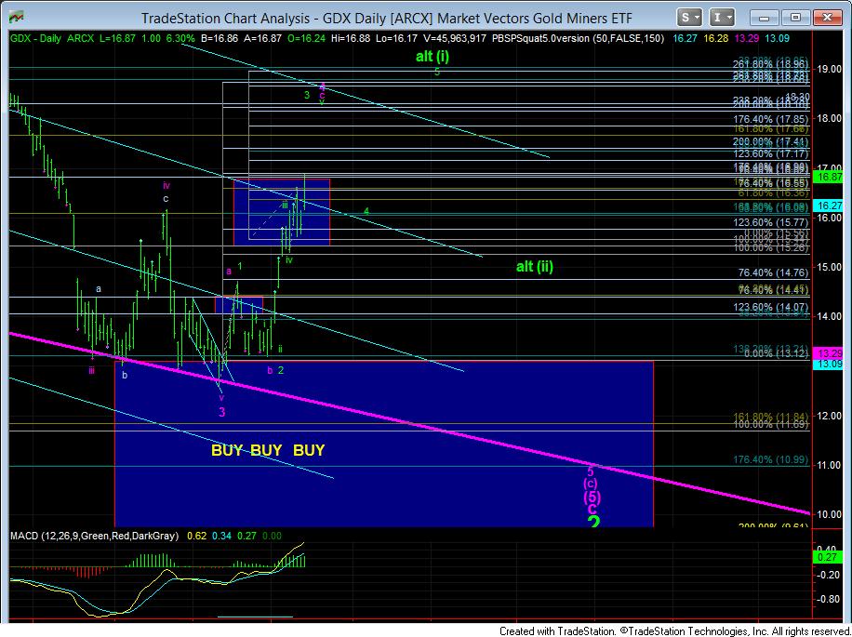Click the yellow '16.28' indicator value in status line
The width and height of the screenshot is (852, 637).
[715, 38]
